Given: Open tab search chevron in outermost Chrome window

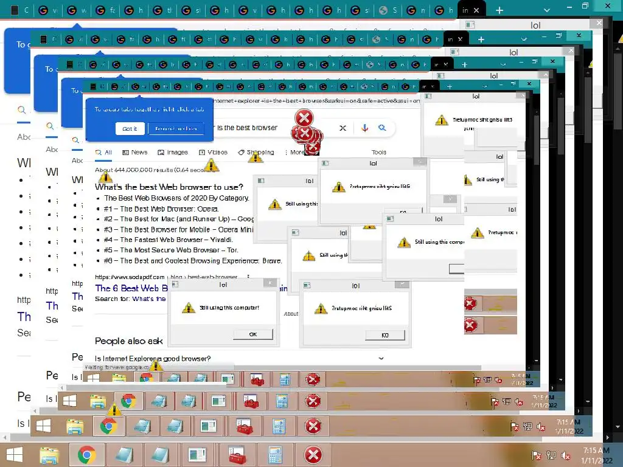Looking at the screenshot, I should tap(547, 10).
